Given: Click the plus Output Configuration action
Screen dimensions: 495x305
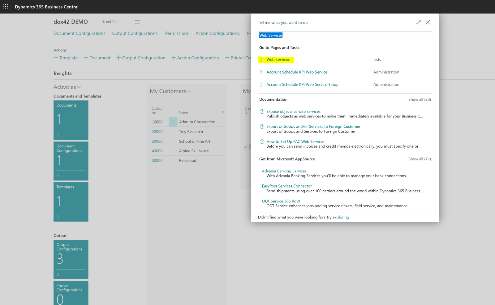Looking at the screenshot, I should 141,58.
